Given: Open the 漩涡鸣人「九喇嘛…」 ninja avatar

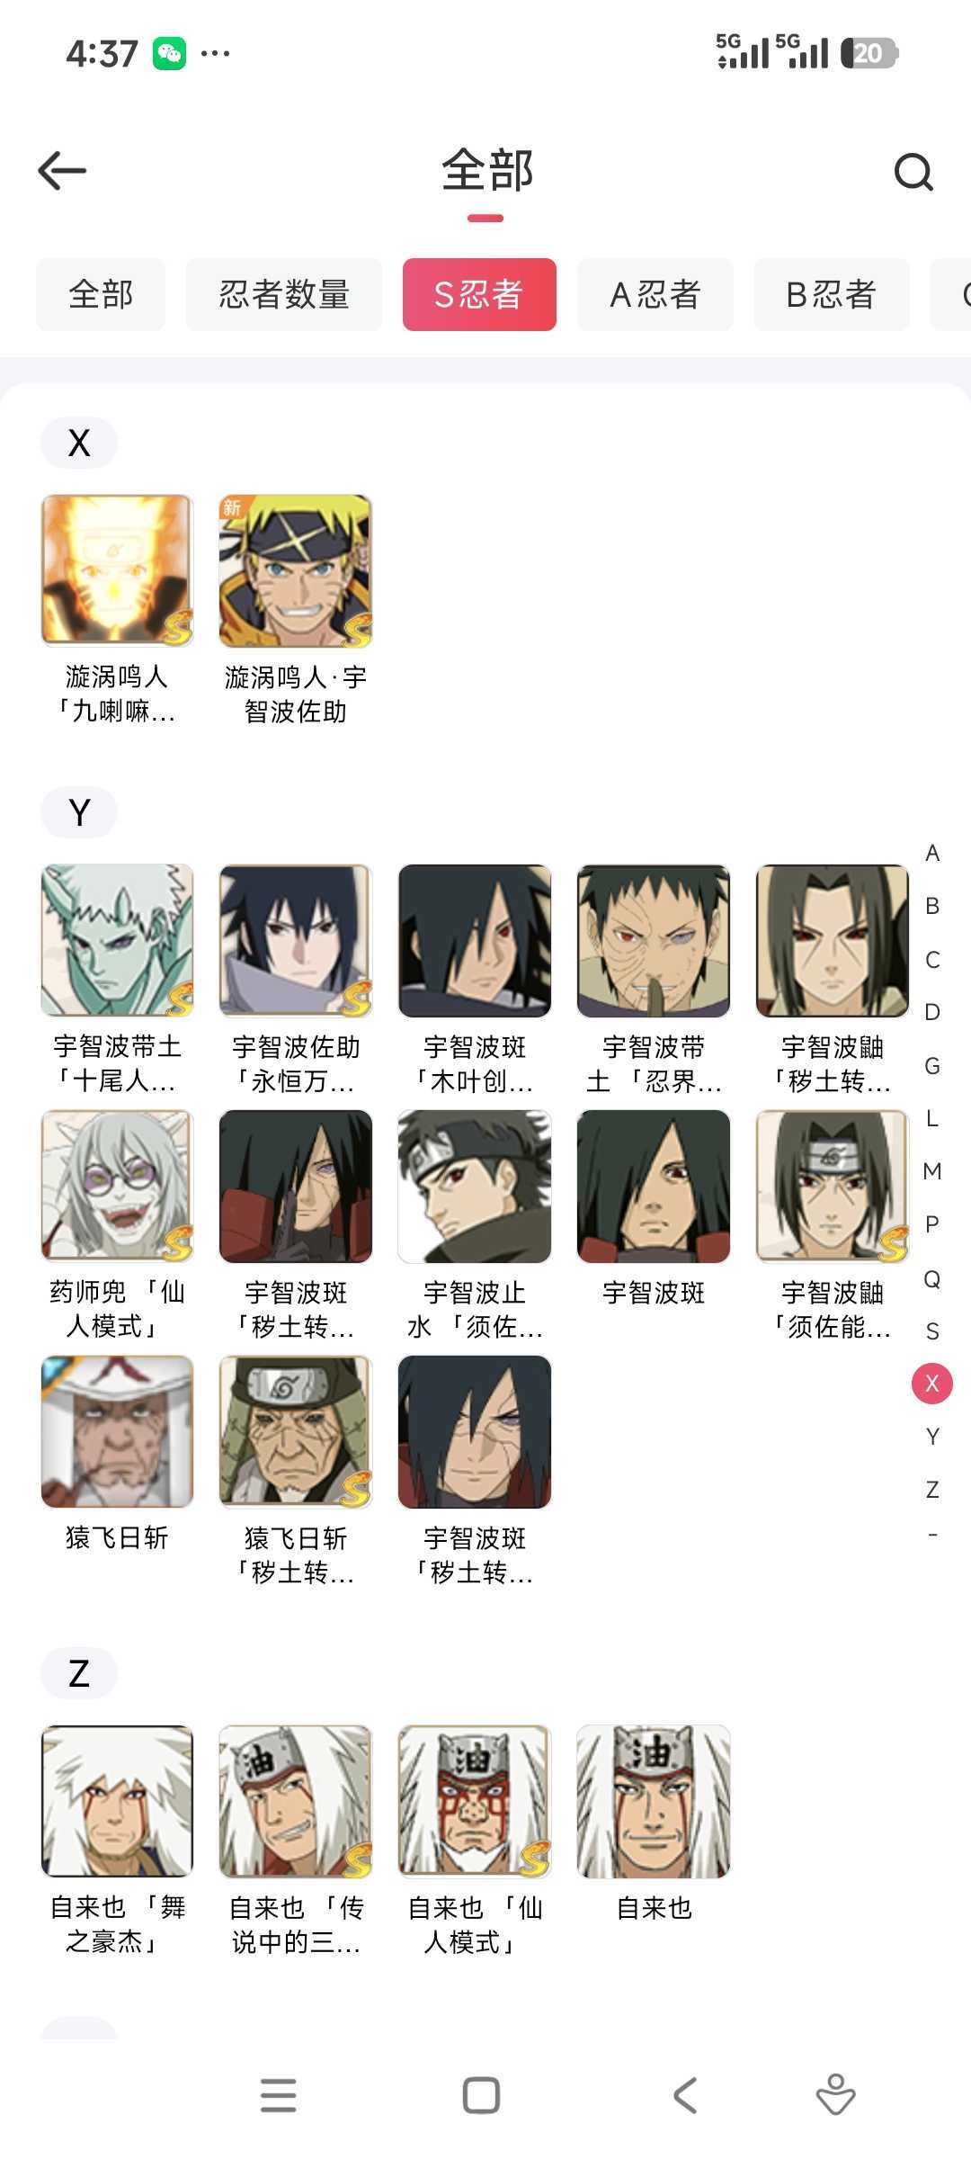Looking at the screenshot, I should [117, 570].
